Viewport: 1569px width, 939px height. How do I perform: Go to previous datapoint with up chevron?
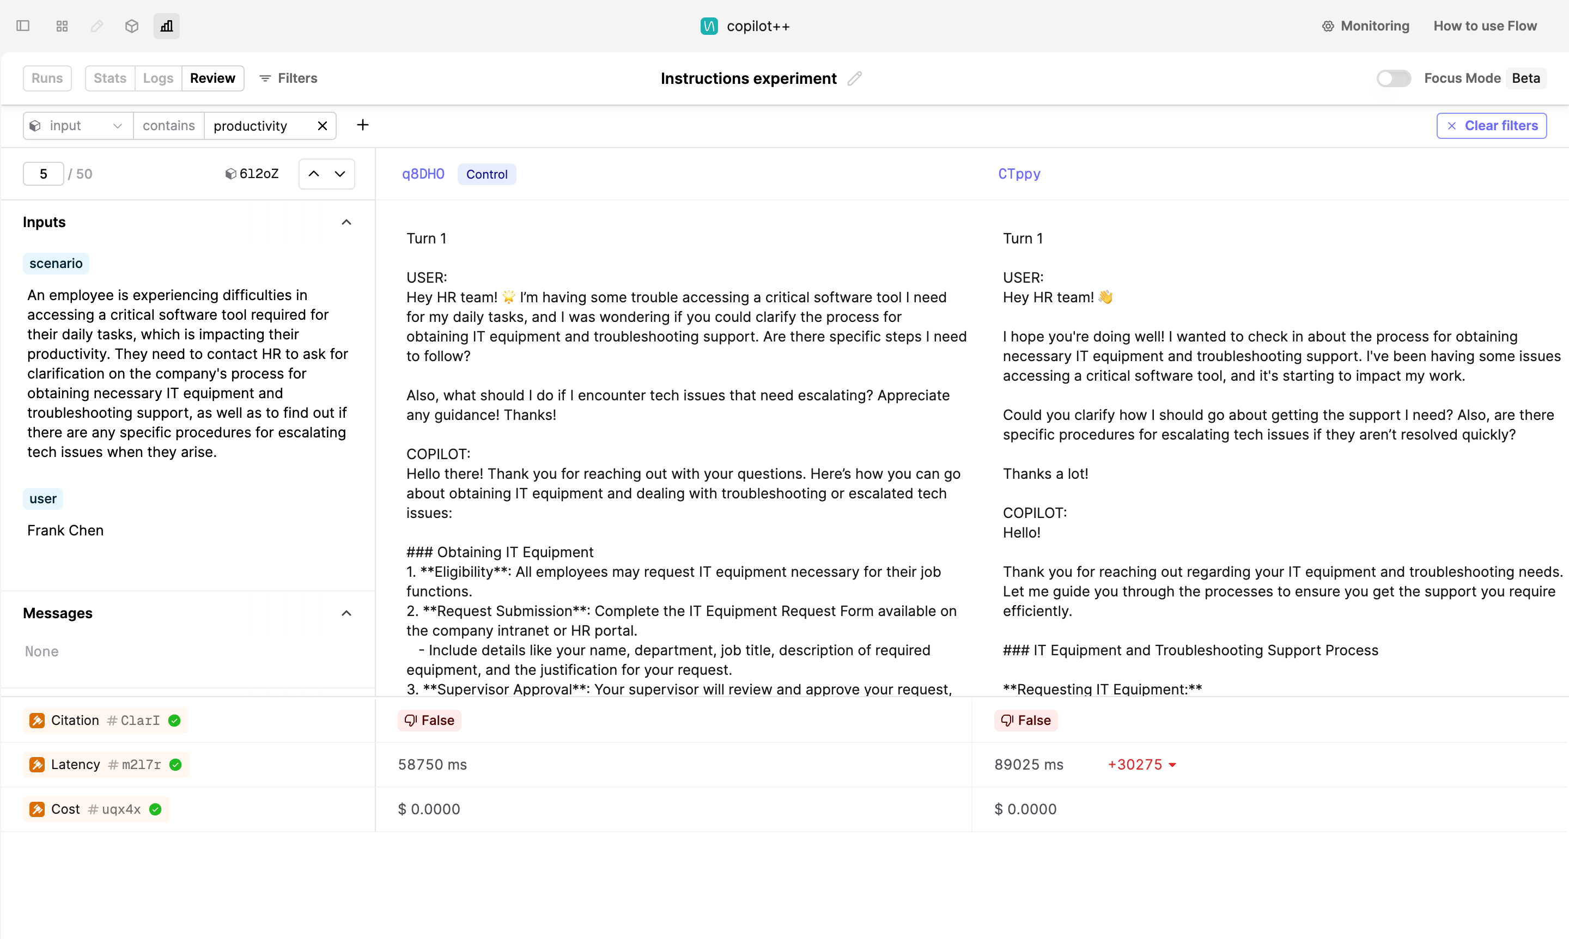point(314,174)
